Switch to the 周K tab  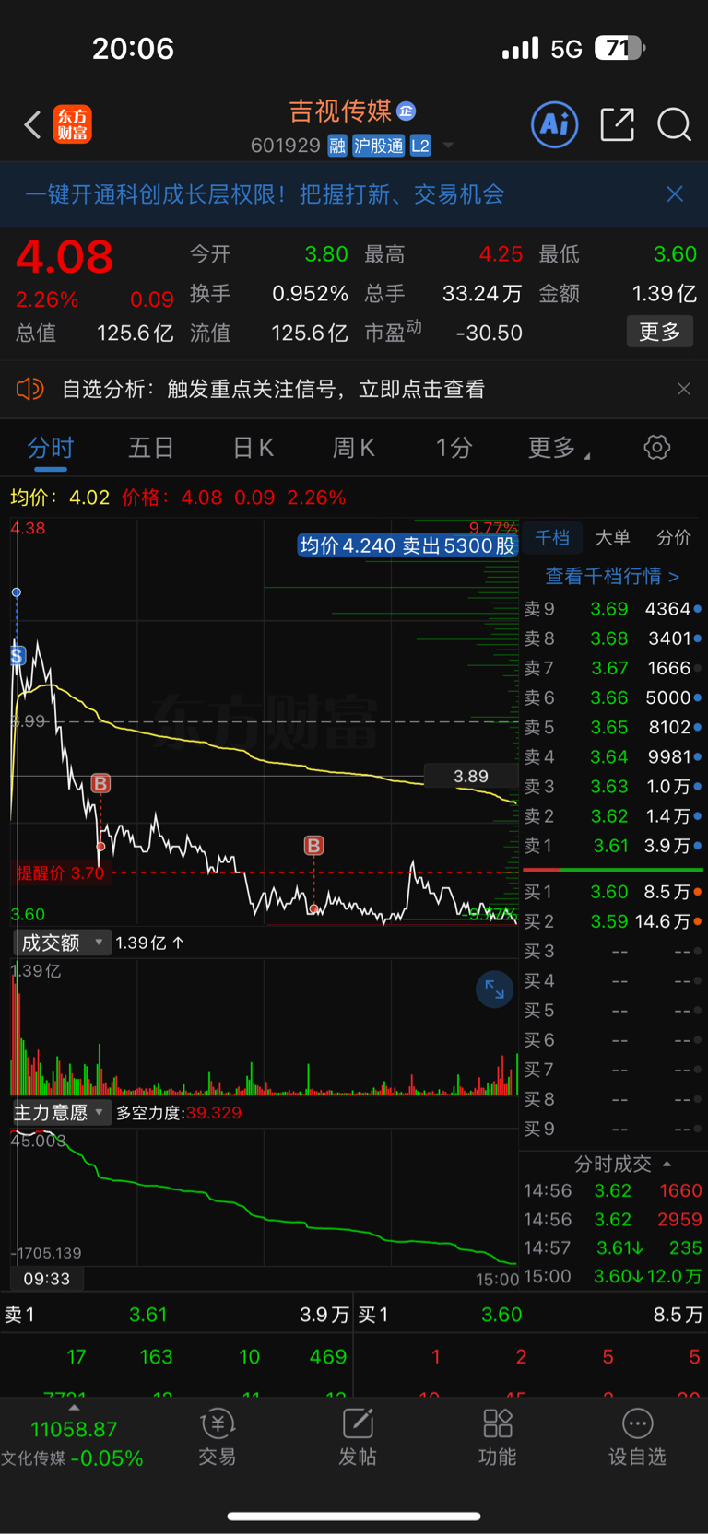[353, 448]
